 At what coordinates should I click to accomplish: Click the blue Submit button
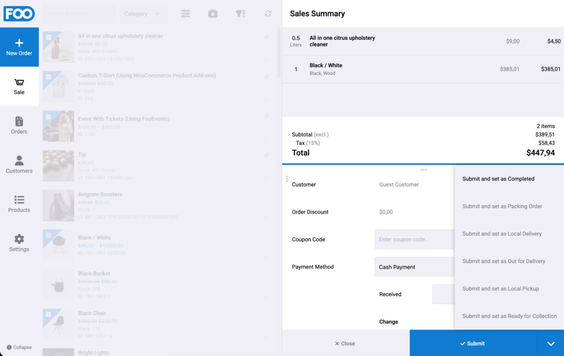(x=473, y=343)
